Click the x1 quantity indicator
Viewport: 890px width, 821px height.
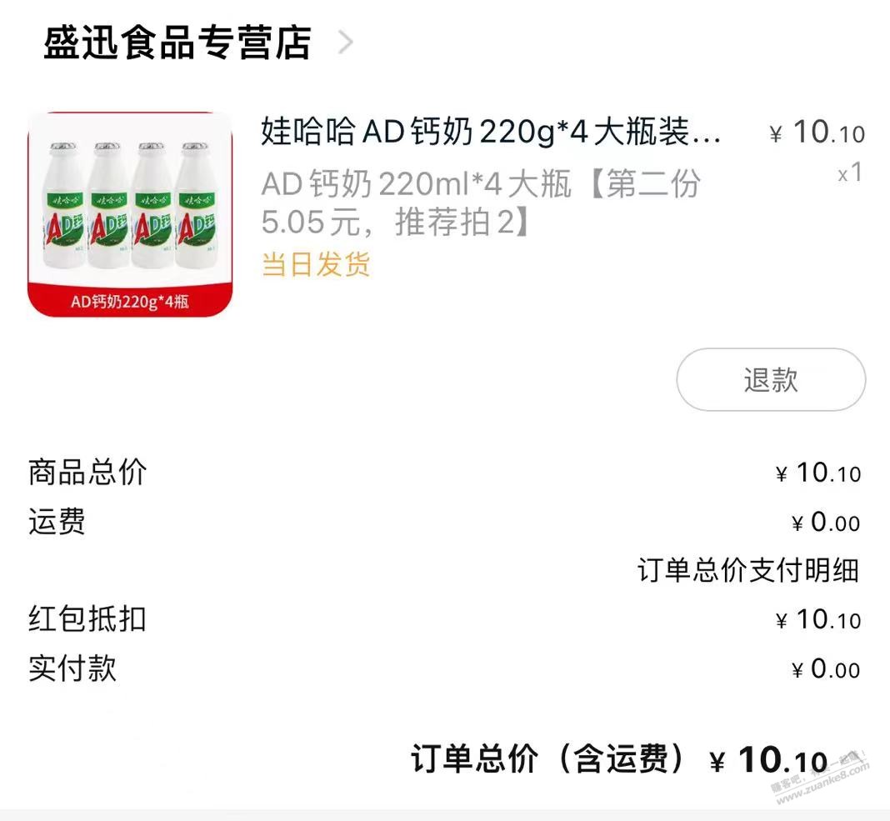(x=849, y=173)
